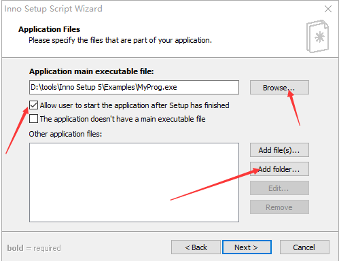Enable the no main executable file checkbox
This screenshot has width=339, height=261.
tap(33, 119)
